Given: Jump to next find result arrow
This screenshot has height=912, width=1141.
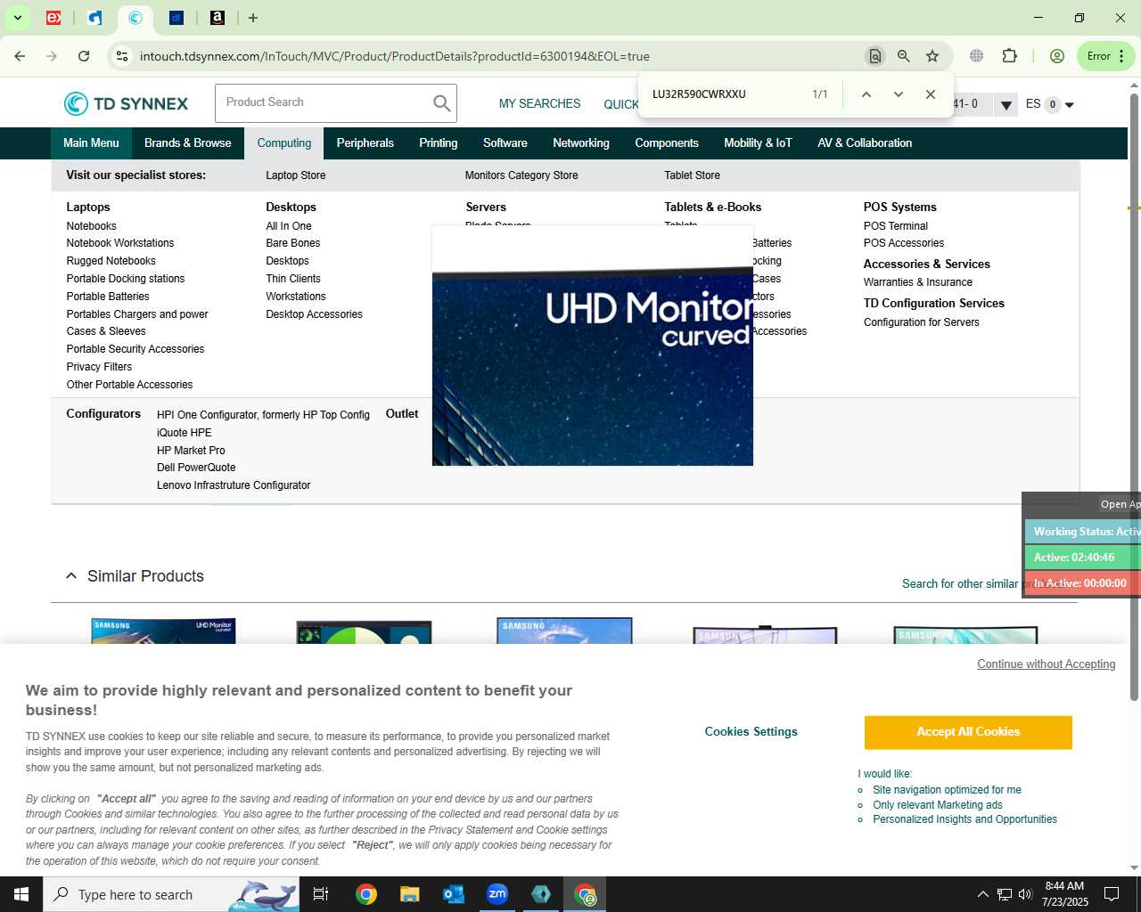Looking at the screenshot, I should tap(899, 94).
